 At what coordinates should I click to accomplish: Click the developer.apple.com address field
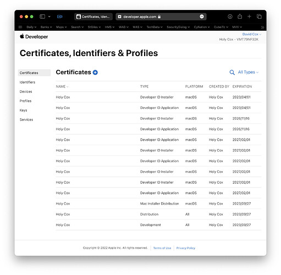point(161,16)
